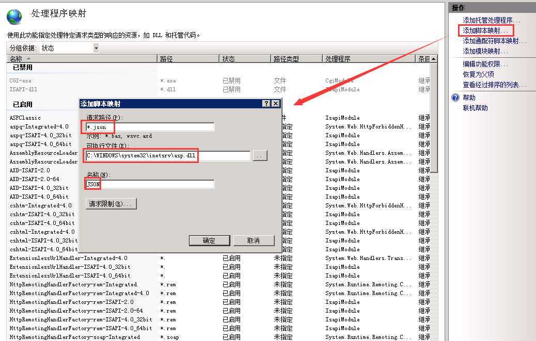The width and height of the screenshot is (536, 341).
Task: Select HttpRemotingHandlerFactory-rem-ISAPI-4.0_32bit row
Action: point(219,319)
